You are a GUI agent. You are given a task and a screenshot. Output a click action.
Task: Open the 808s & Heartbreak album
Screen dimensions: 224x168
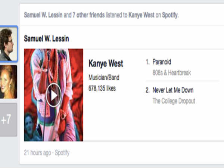tap(172, 73)
